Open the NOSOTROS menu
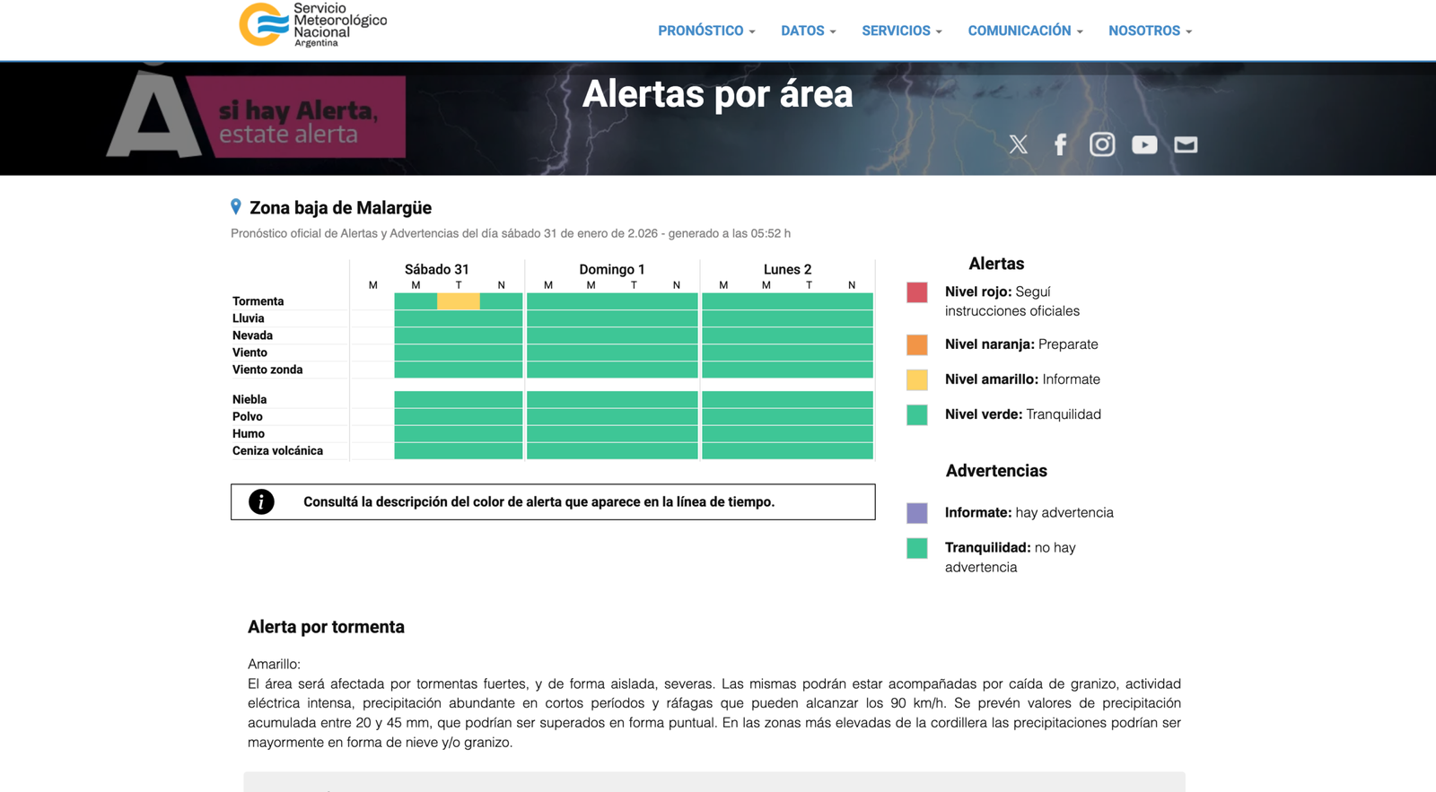The width and height of the screenshot is (1436, 792). pos(1150,30)
